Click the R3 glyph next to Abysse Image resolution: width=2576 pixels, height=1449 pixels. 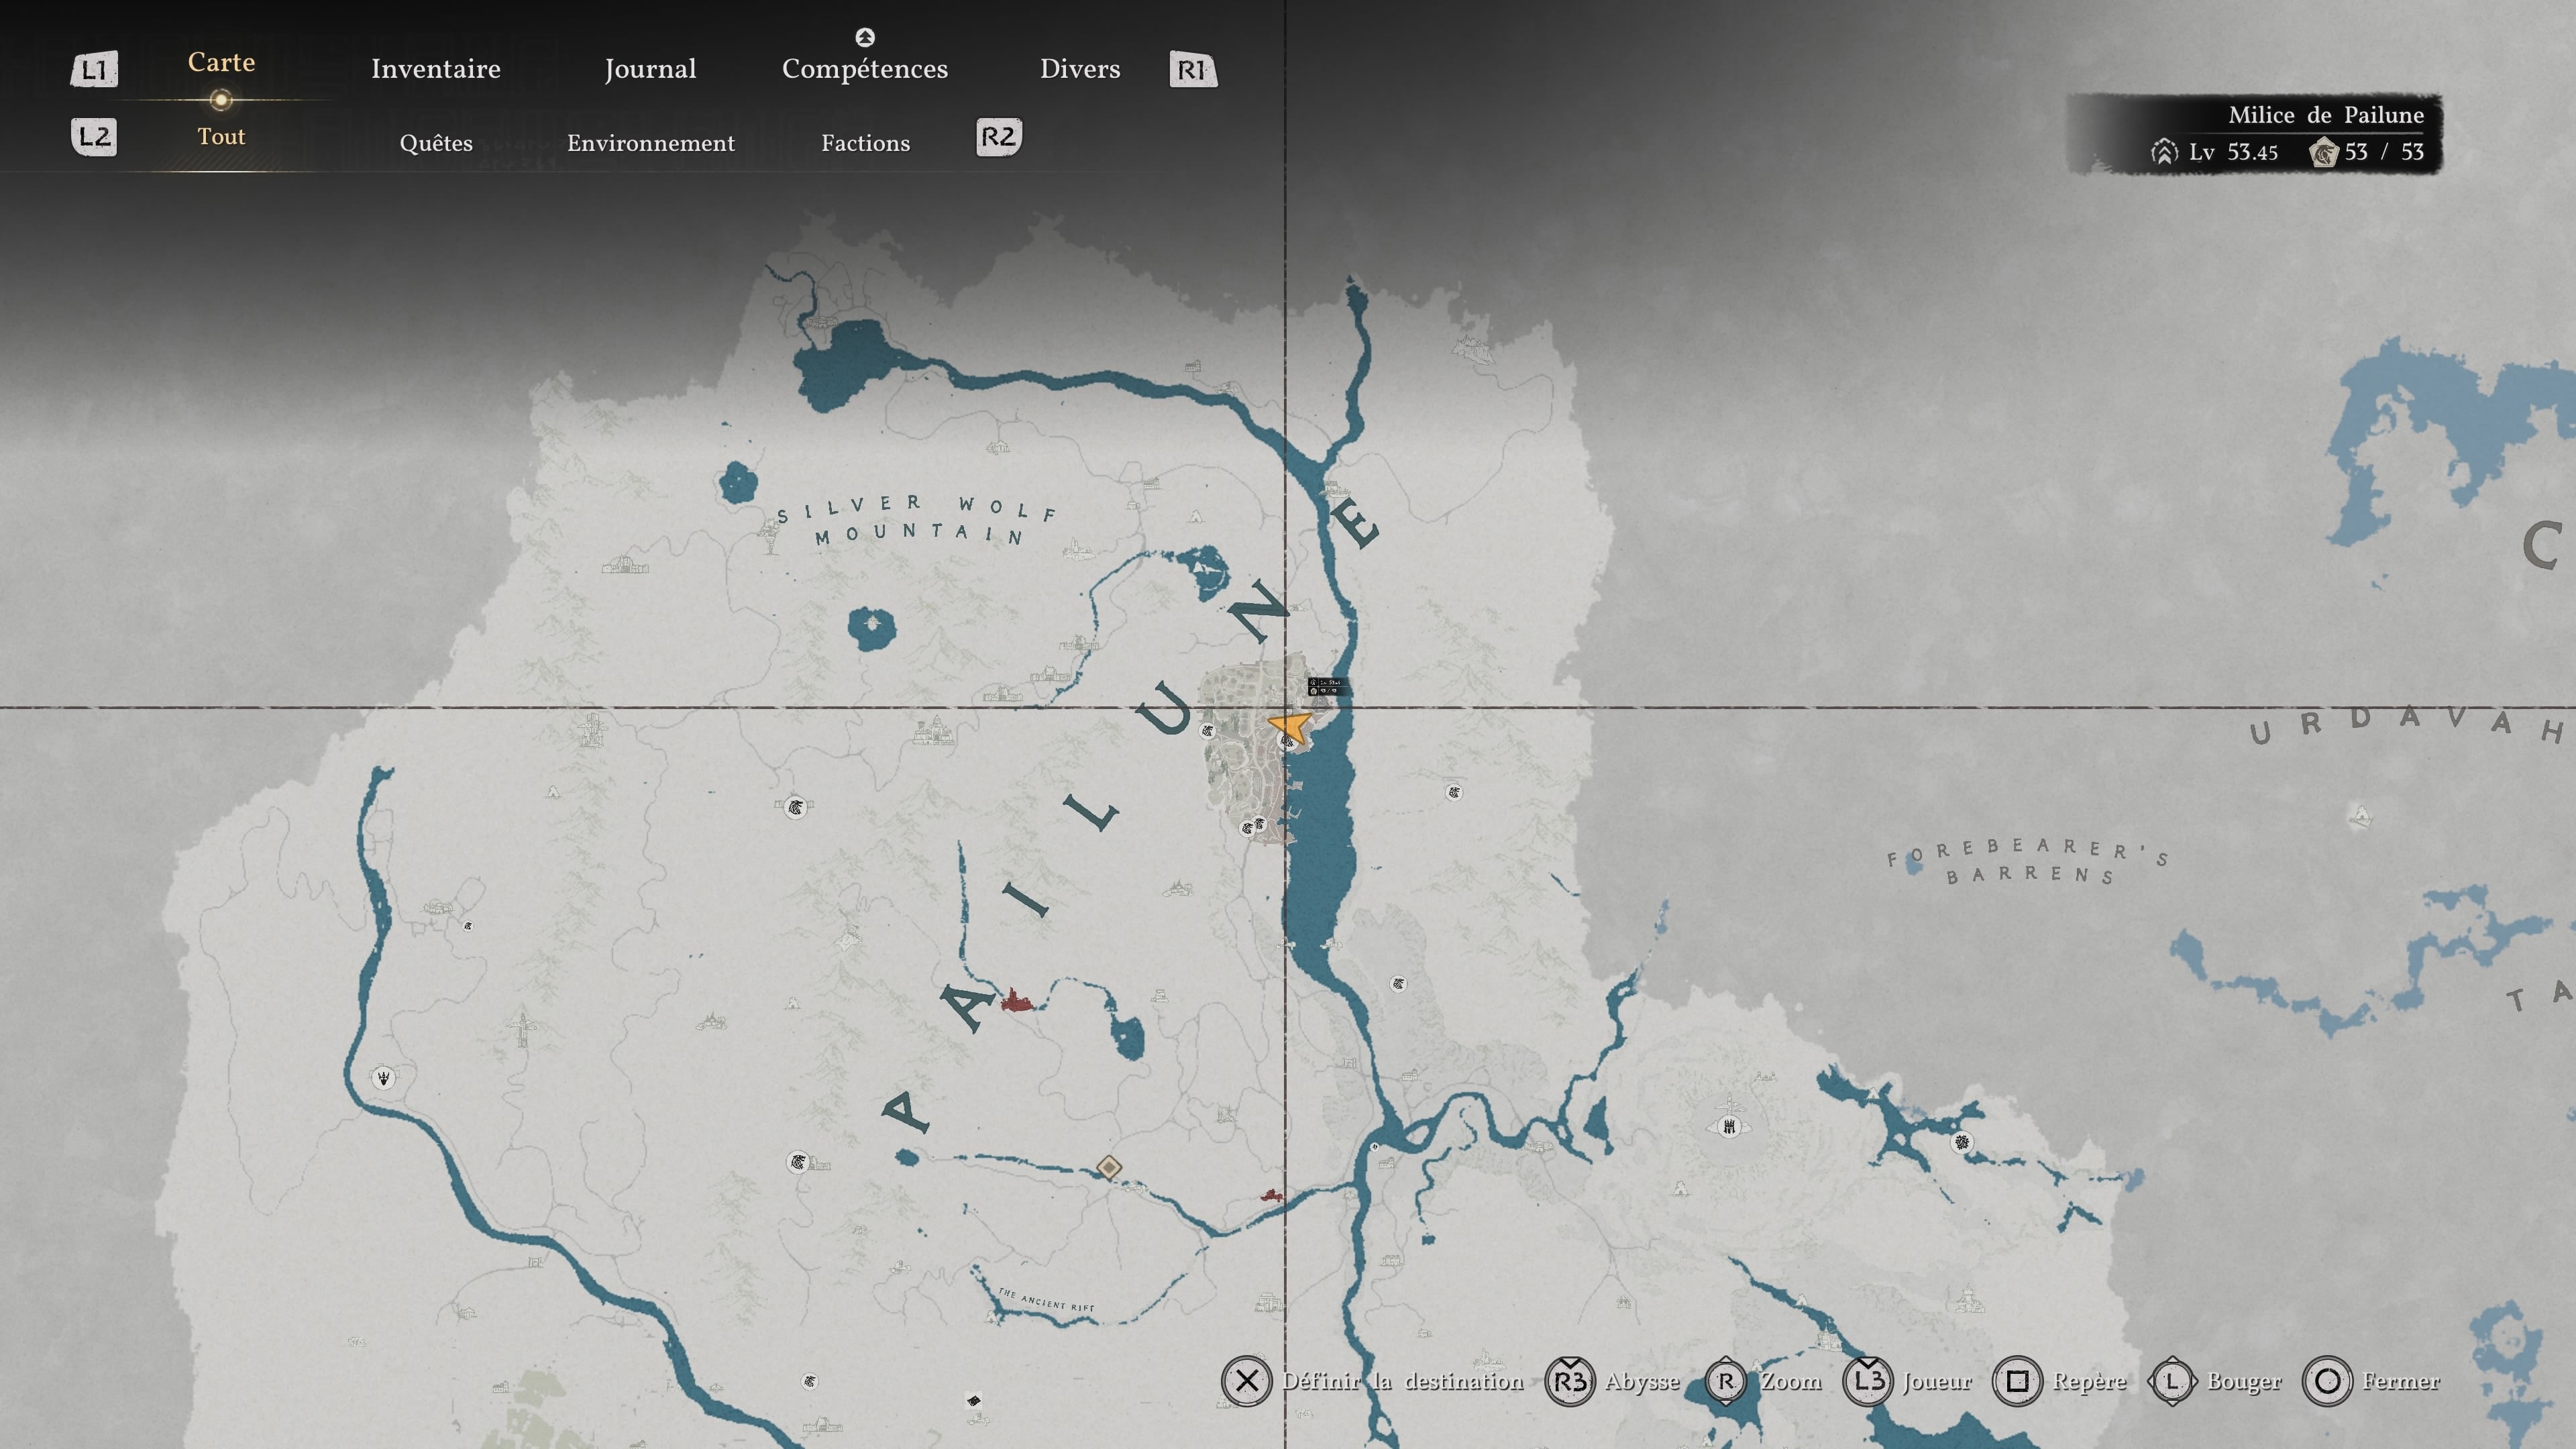tap(1570, 1381)
